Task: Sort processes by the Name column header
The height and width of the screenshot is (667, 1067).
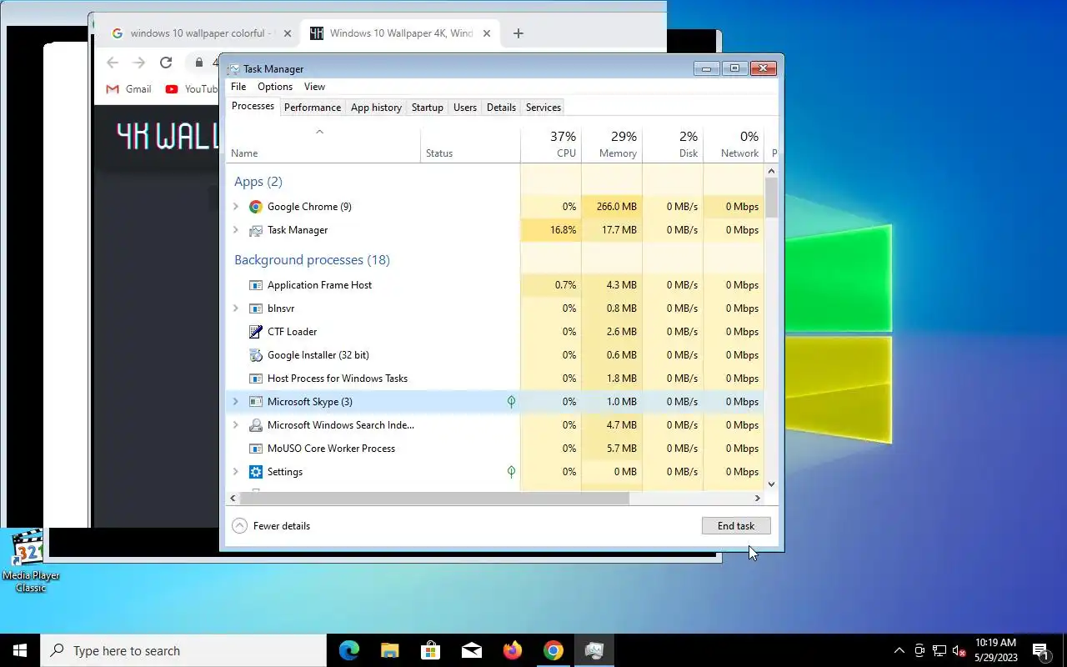Action: (323, 144)
